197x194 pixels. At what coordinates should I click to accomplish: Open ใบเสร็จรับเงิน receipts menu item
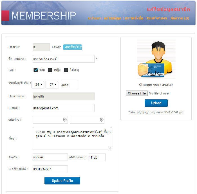(157, 18)
